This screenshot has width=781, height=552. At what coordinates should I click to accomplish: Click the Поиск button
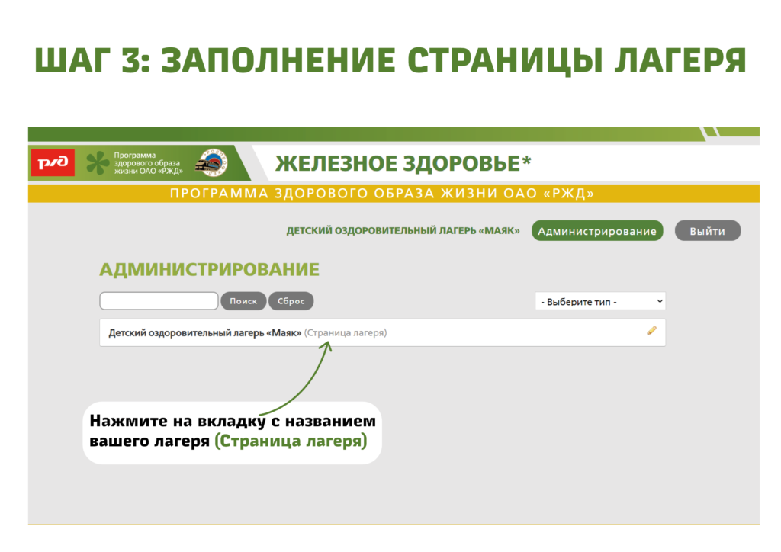tap(243, 301)
